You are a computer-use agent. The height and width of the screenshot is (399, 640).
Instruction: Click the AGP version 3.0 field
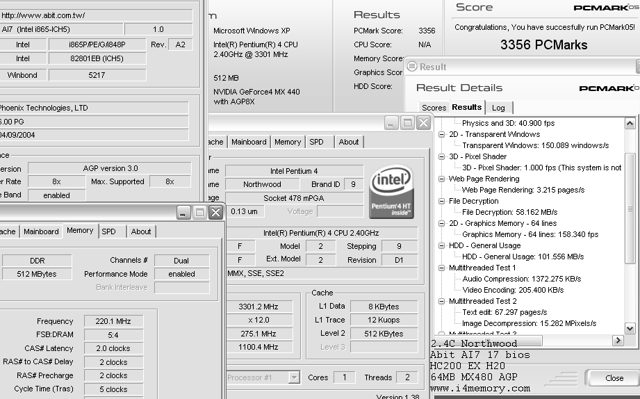[x=110, y=168]
